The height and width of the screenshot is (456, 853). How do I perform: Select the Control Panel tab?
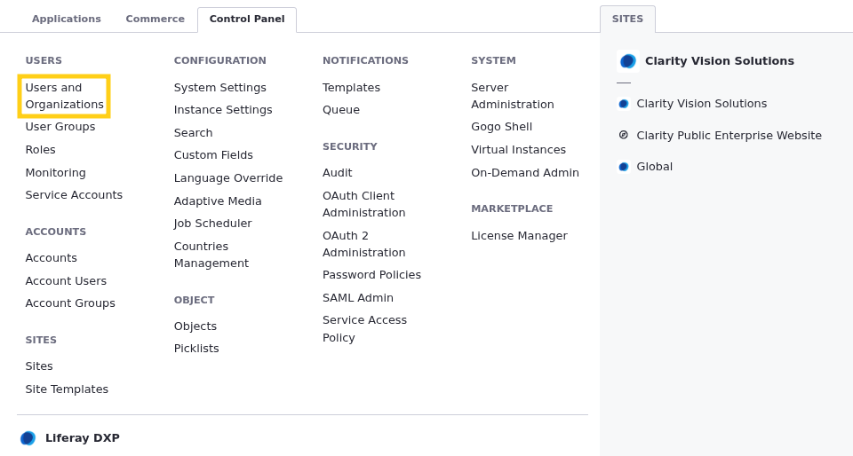247,19
